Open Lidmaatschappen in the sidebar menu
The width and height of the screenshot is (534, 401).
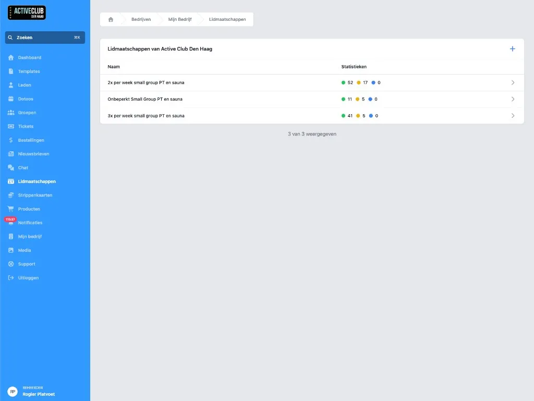point(37,181)
